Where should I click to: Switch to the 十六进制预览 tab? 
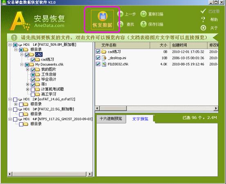click(111, 119)
